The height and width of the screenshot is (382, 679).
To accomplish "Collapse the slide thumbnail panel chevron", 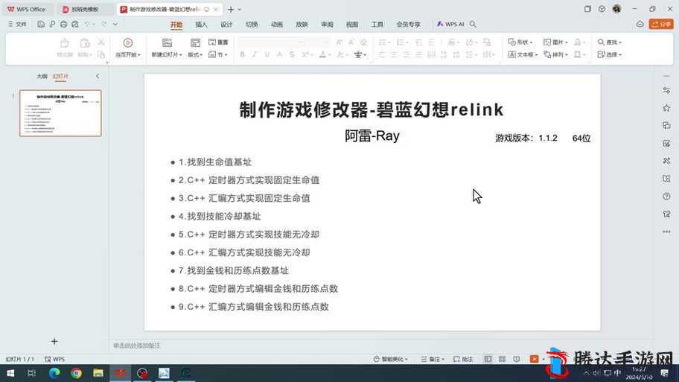I will (x=98, y=76).
